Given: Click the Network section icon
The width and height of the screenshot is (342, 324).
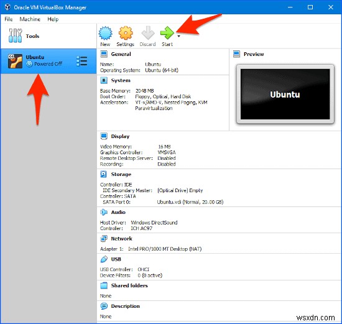Looking at the screenshot, I should (104, 238).
